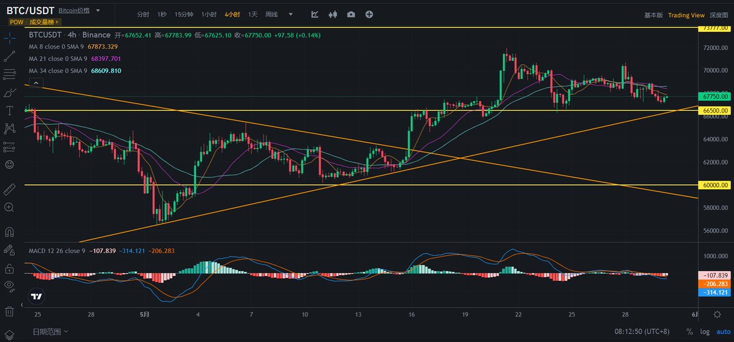Click the POW tag
734x342 pixels.
(16, 21)
